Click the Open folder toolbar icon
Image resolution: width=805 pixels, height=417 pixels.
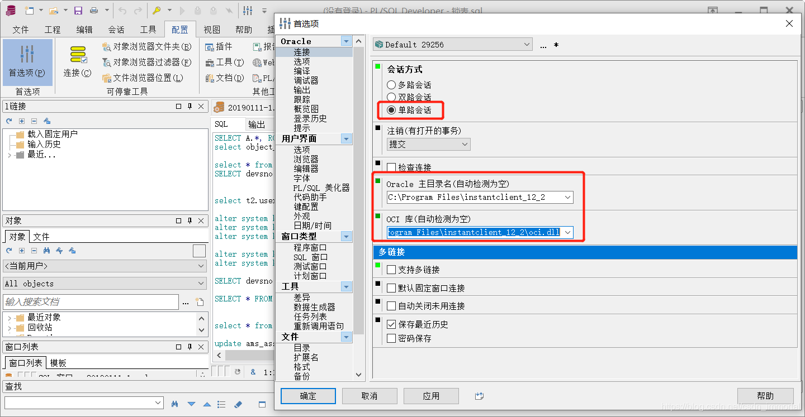coord(54,10)
